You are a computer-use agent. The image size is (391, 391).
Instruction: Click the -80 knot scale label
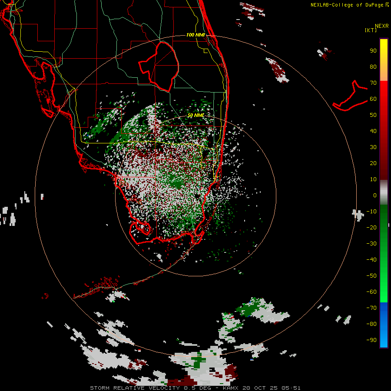[x=371, y=324]
